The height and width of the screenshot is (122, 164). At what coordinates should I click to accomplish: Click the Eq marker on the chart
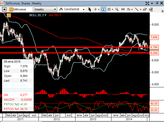(x=9, y=16)
